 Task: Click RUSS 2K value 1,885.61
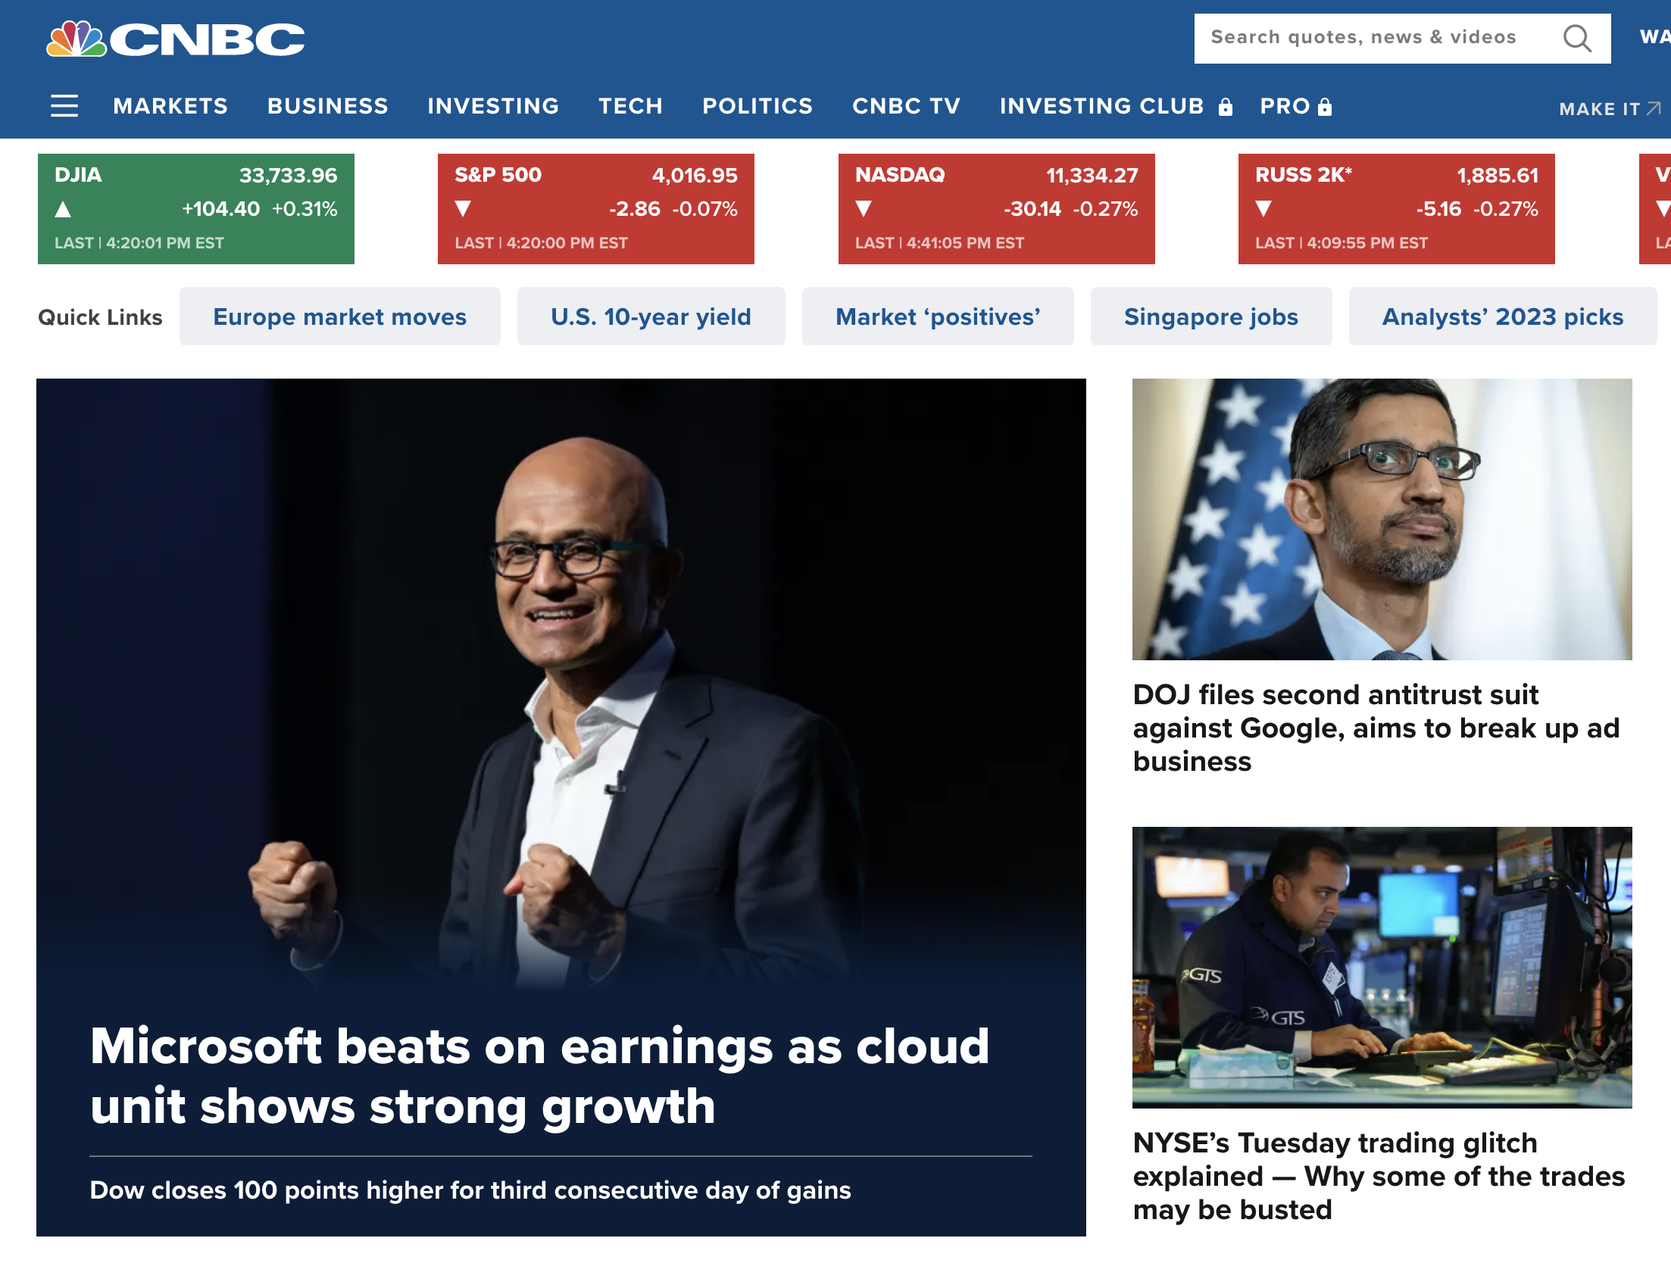pos(1498,176)
